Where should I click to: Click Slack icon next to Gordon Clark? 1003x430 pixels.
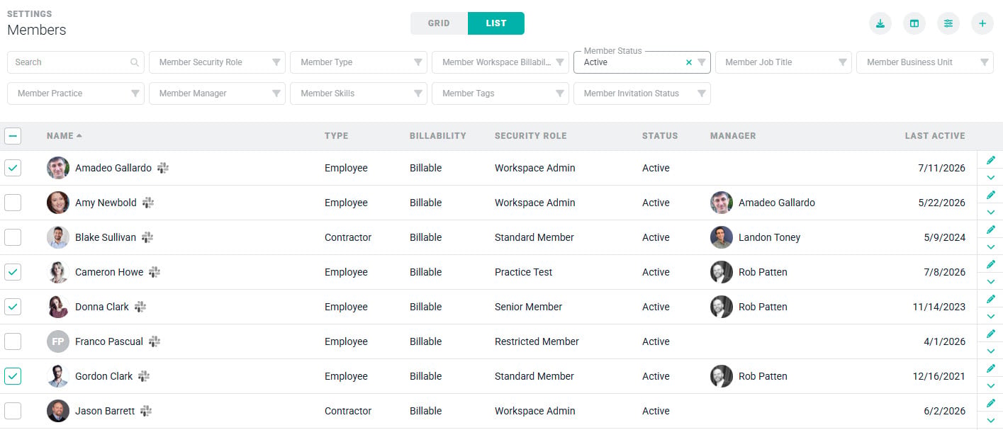tap(144, 376)
